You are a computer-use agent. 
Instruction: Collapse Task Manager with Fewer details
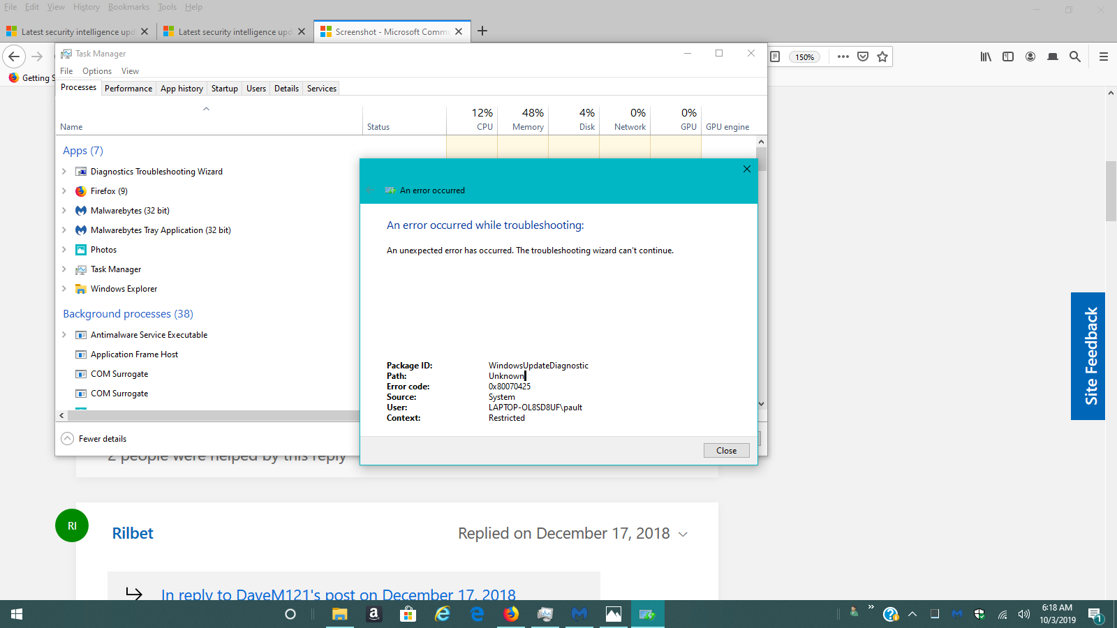[x=94, y=439]
